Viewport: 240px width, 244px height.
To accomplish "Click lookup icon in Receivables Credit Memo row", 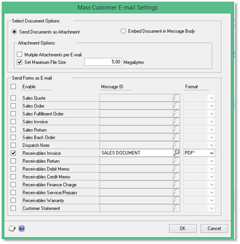I will (x=177, y=176).
